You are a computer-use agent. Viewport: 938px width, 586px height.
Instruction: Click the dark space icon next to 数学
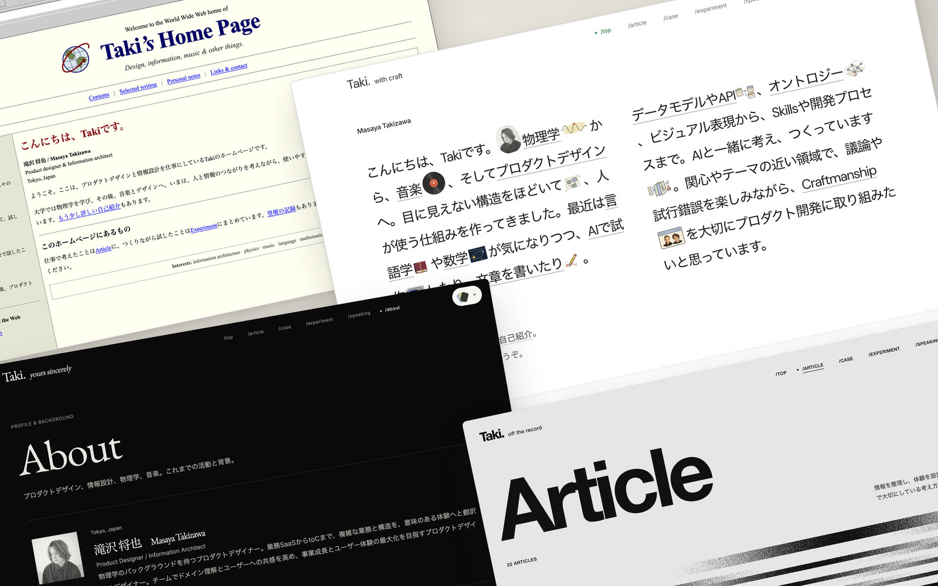(478, 255)
